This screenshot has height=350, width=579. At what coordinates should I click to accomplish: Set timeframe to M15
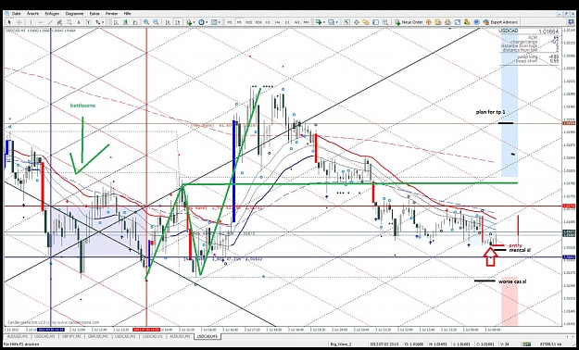point(249,22)
